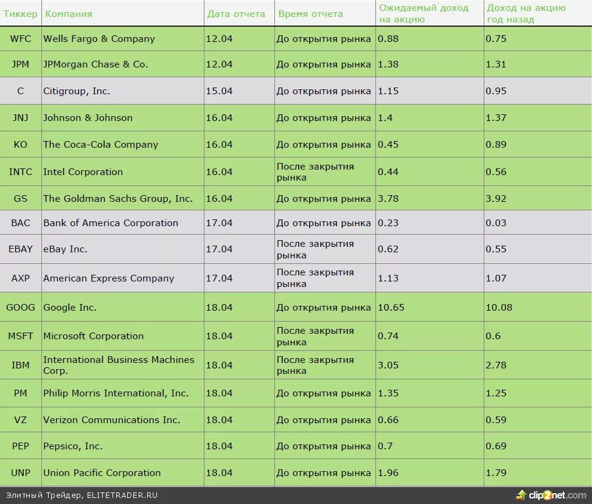Select the JPM ticker cell
This screenshot has height=504, width=592.
click(21, 64)
